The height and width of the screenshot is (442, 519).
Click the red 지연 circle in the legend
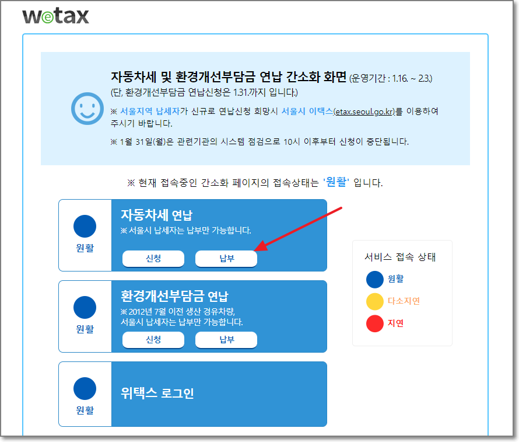(x=376, y=323)
